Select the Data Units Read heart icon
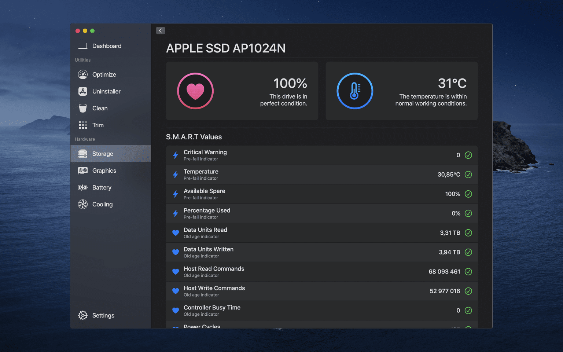The image size is (563, 352). pyautogui.click(x=176, y=233)
